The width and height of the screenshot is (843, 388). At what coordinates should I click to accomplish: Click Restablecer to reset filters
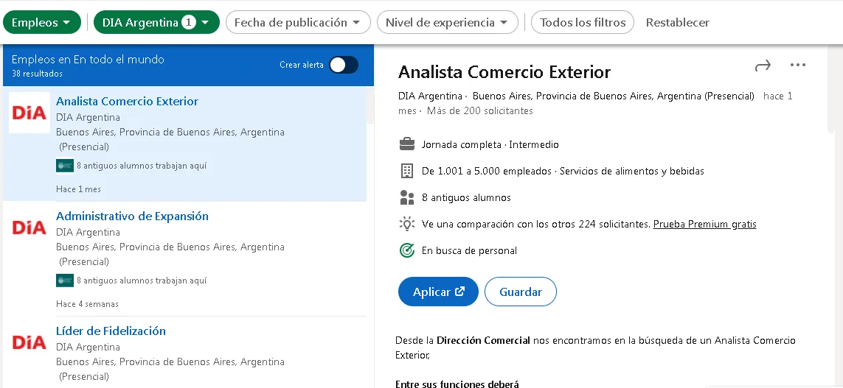coord(677,23)
